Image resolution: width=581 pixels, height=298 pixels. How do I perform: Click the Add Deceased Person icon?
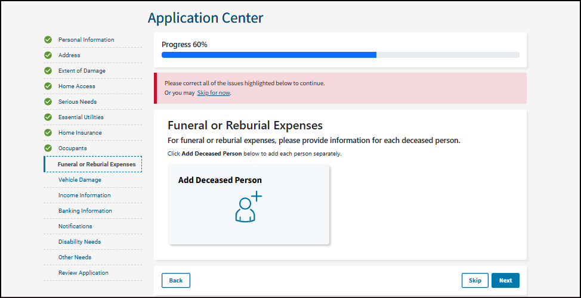(248, 207)
